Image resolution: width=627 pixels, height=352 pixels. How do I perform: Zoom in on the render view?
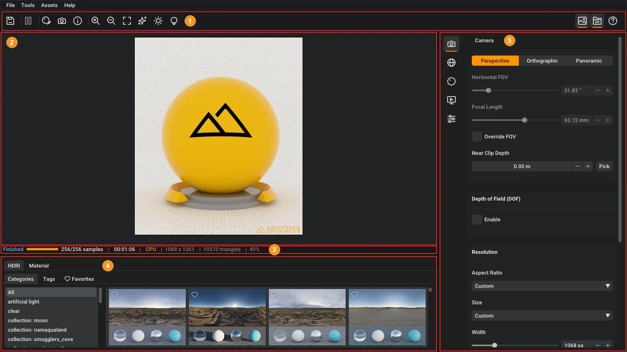coord(96,21)
